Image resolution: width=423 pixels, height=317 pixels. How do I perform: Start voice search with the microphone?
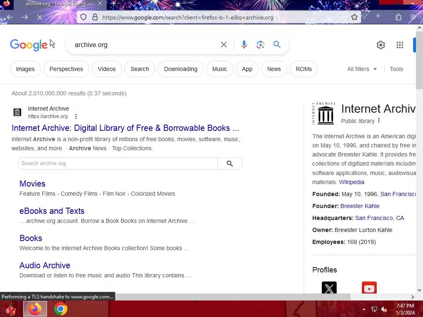[244, 45]
